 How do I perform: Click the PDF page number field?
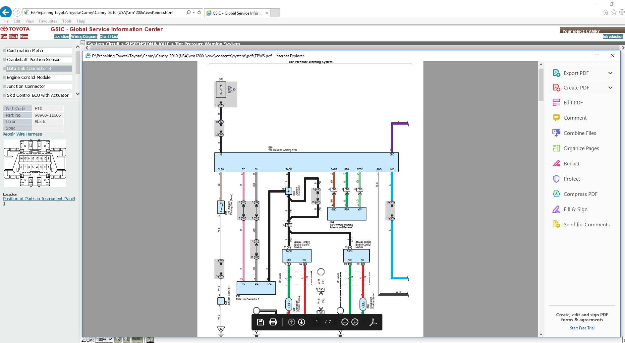coord(317,322)
